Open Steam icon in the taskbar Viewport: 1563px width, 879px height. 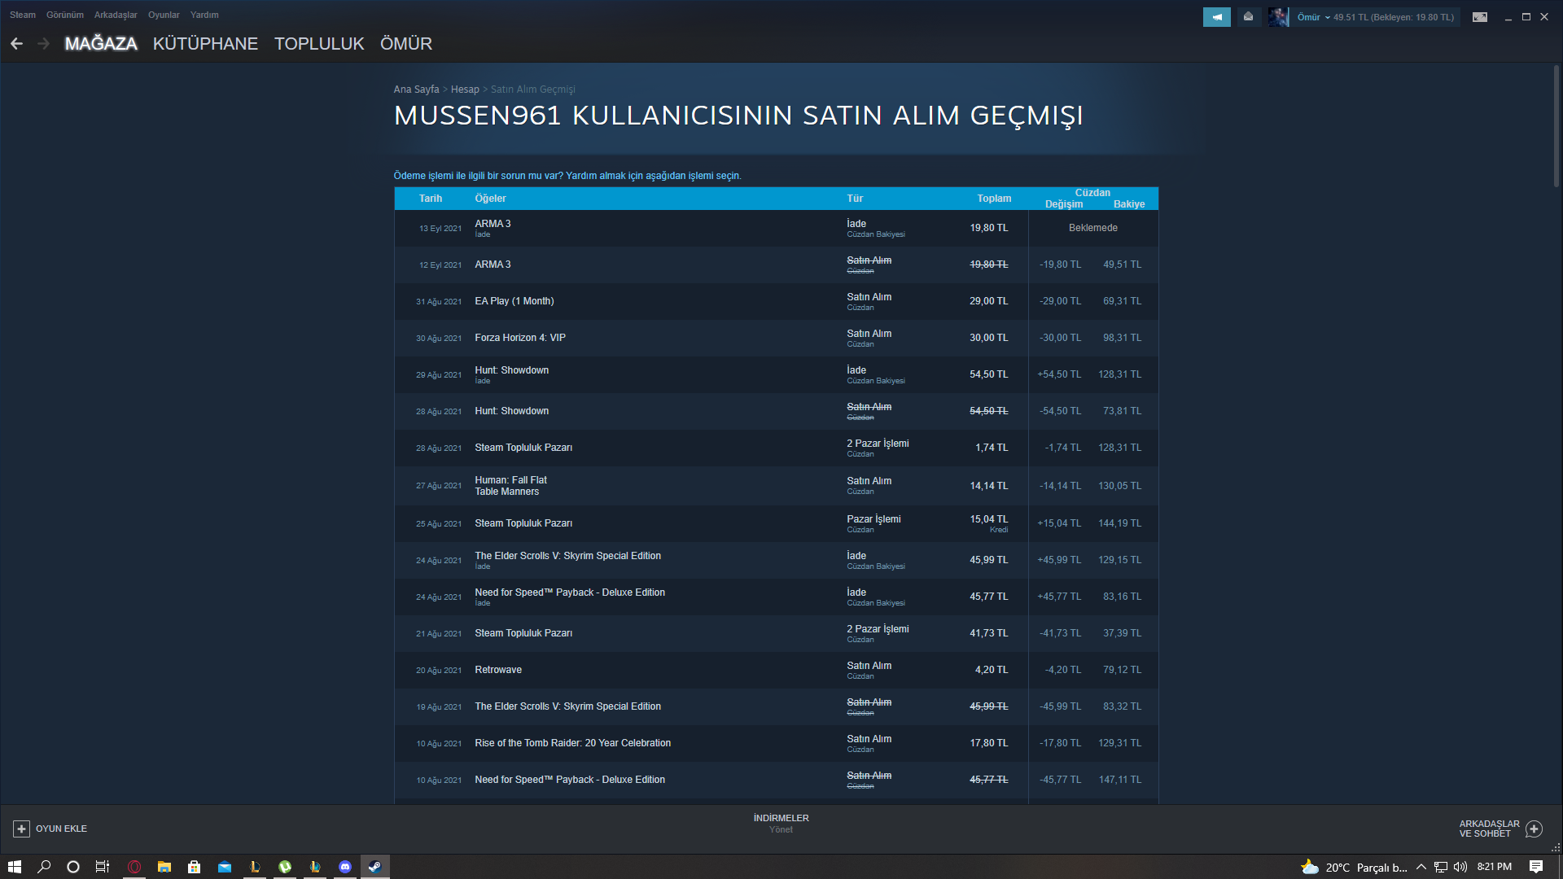[x=375, y=867]
